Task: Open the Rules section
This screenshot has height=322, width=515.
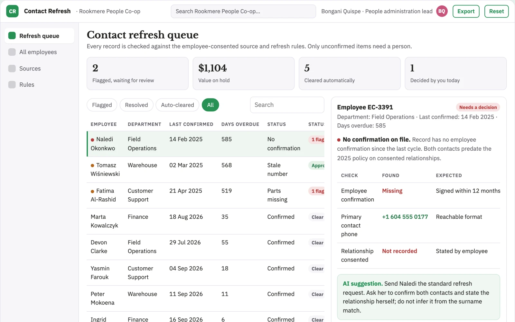Action: [x=39, y=85]
